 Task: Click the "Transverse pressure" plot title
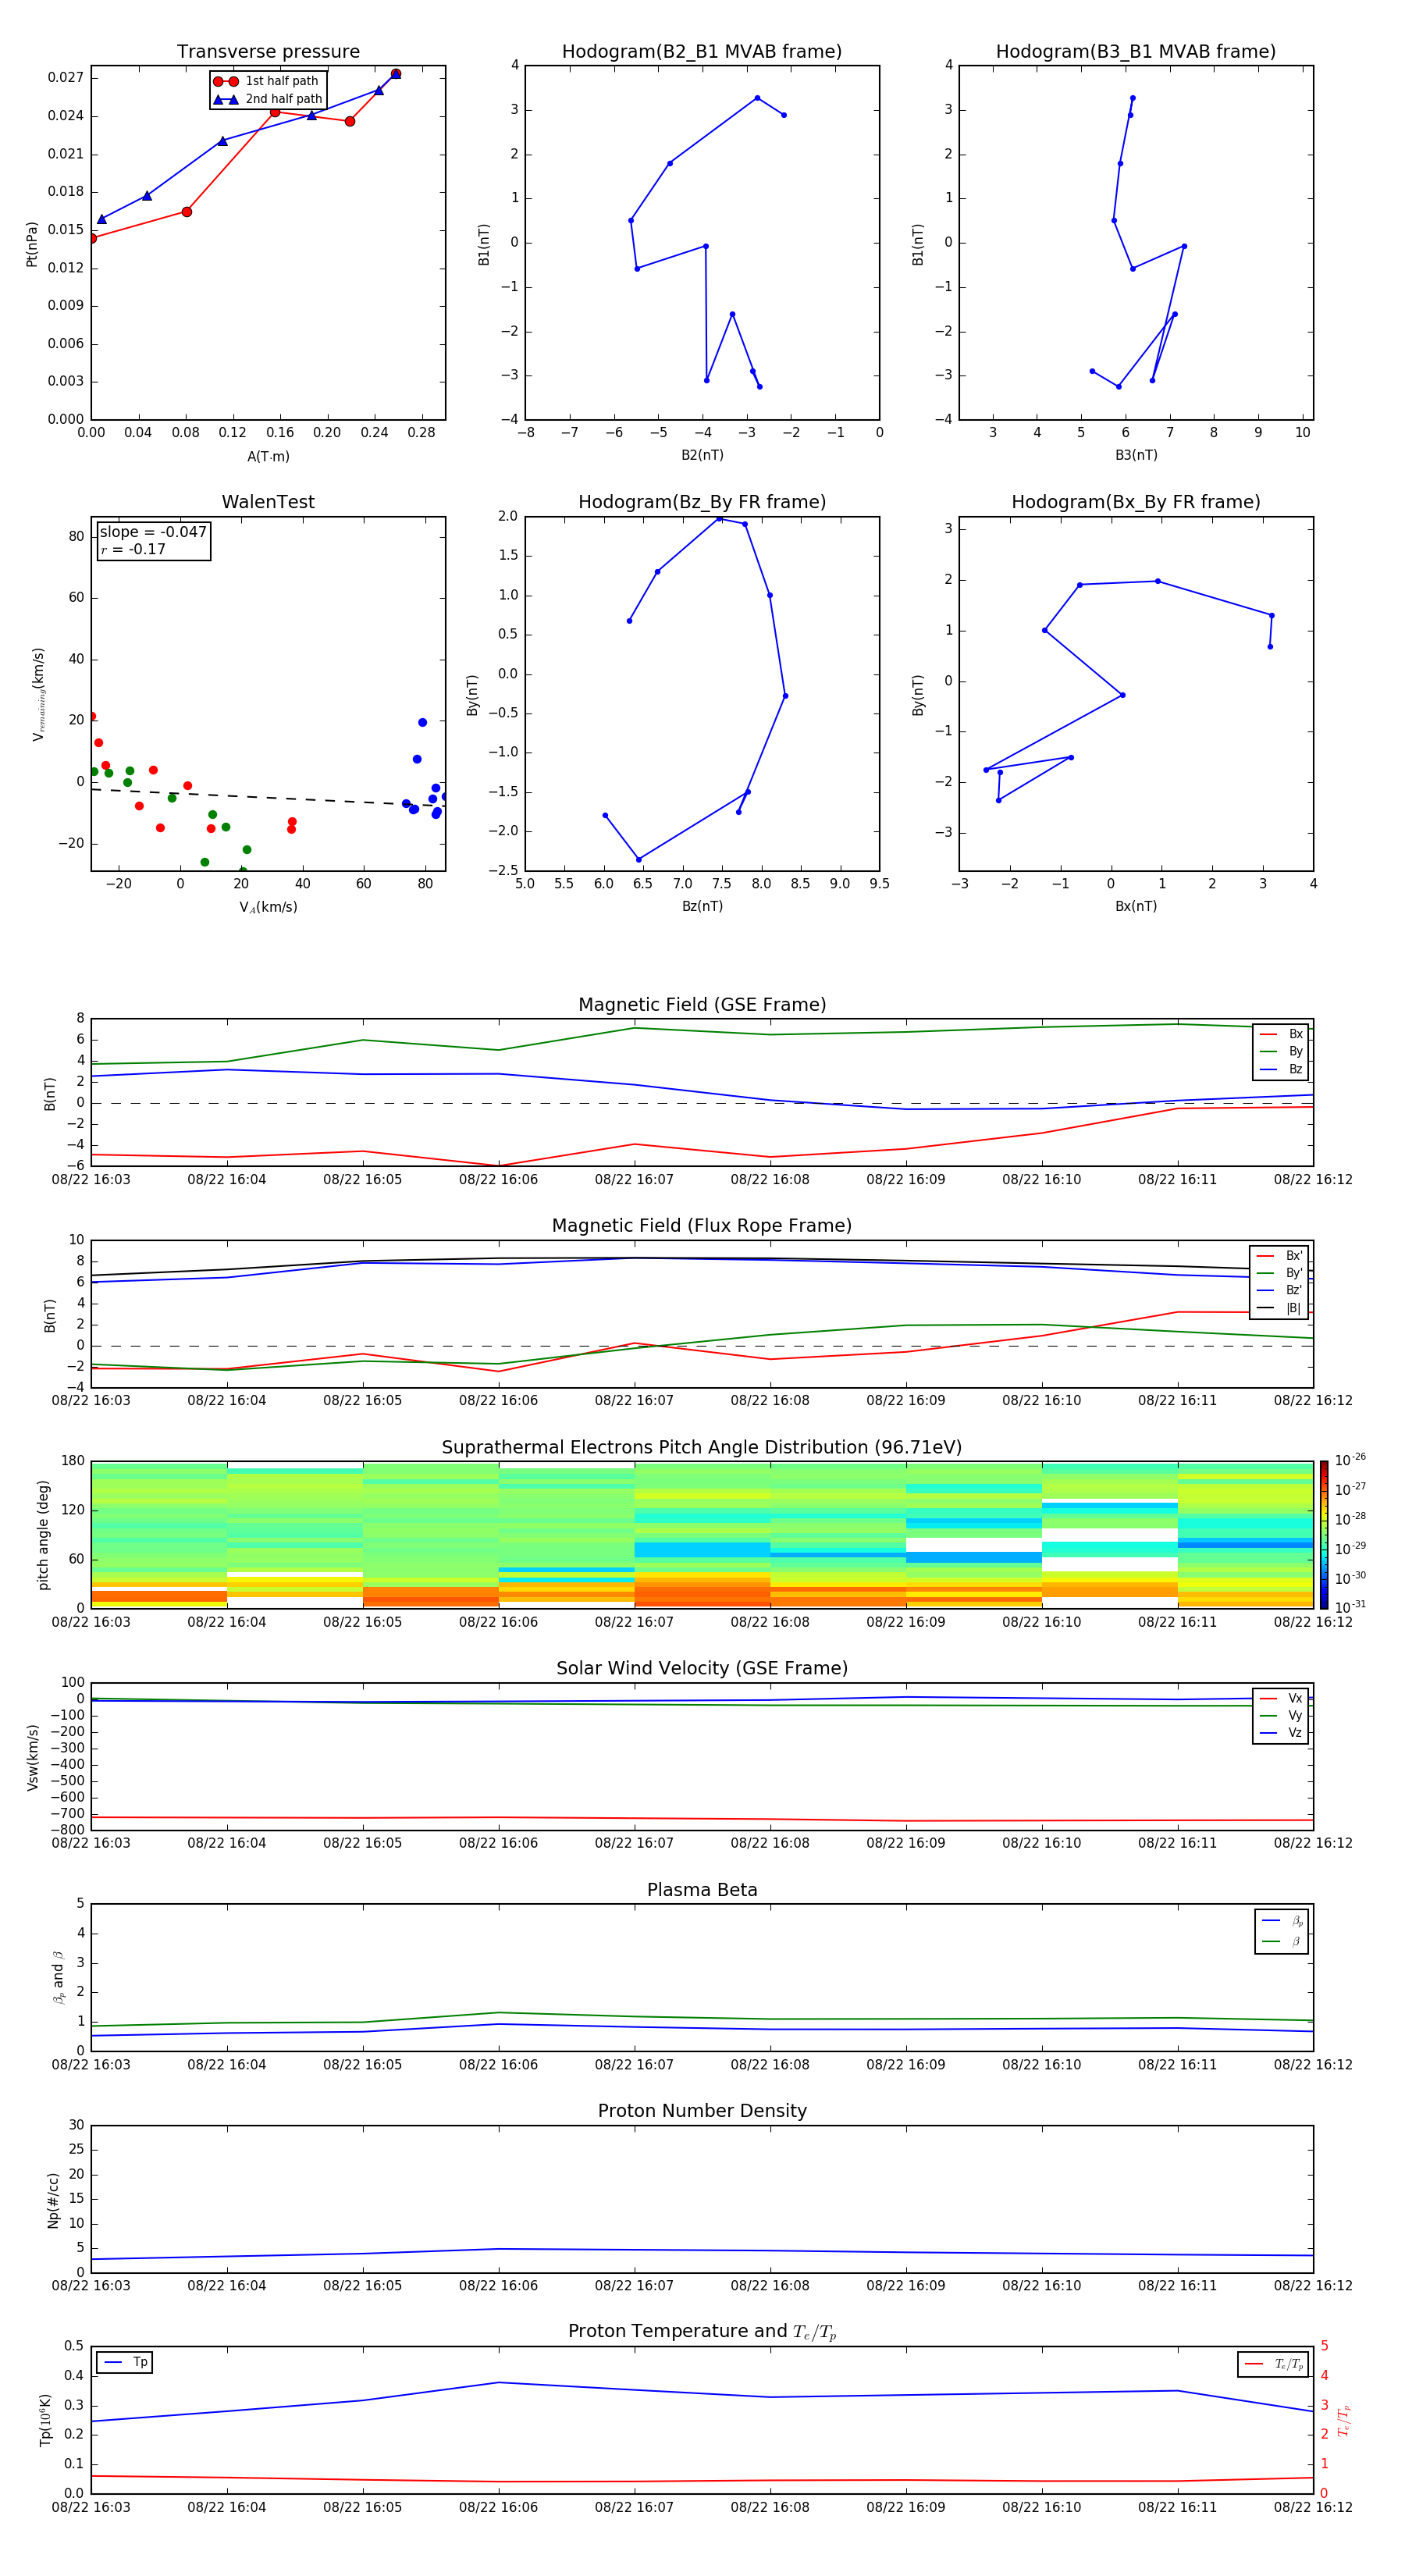(x=268, y=52)
